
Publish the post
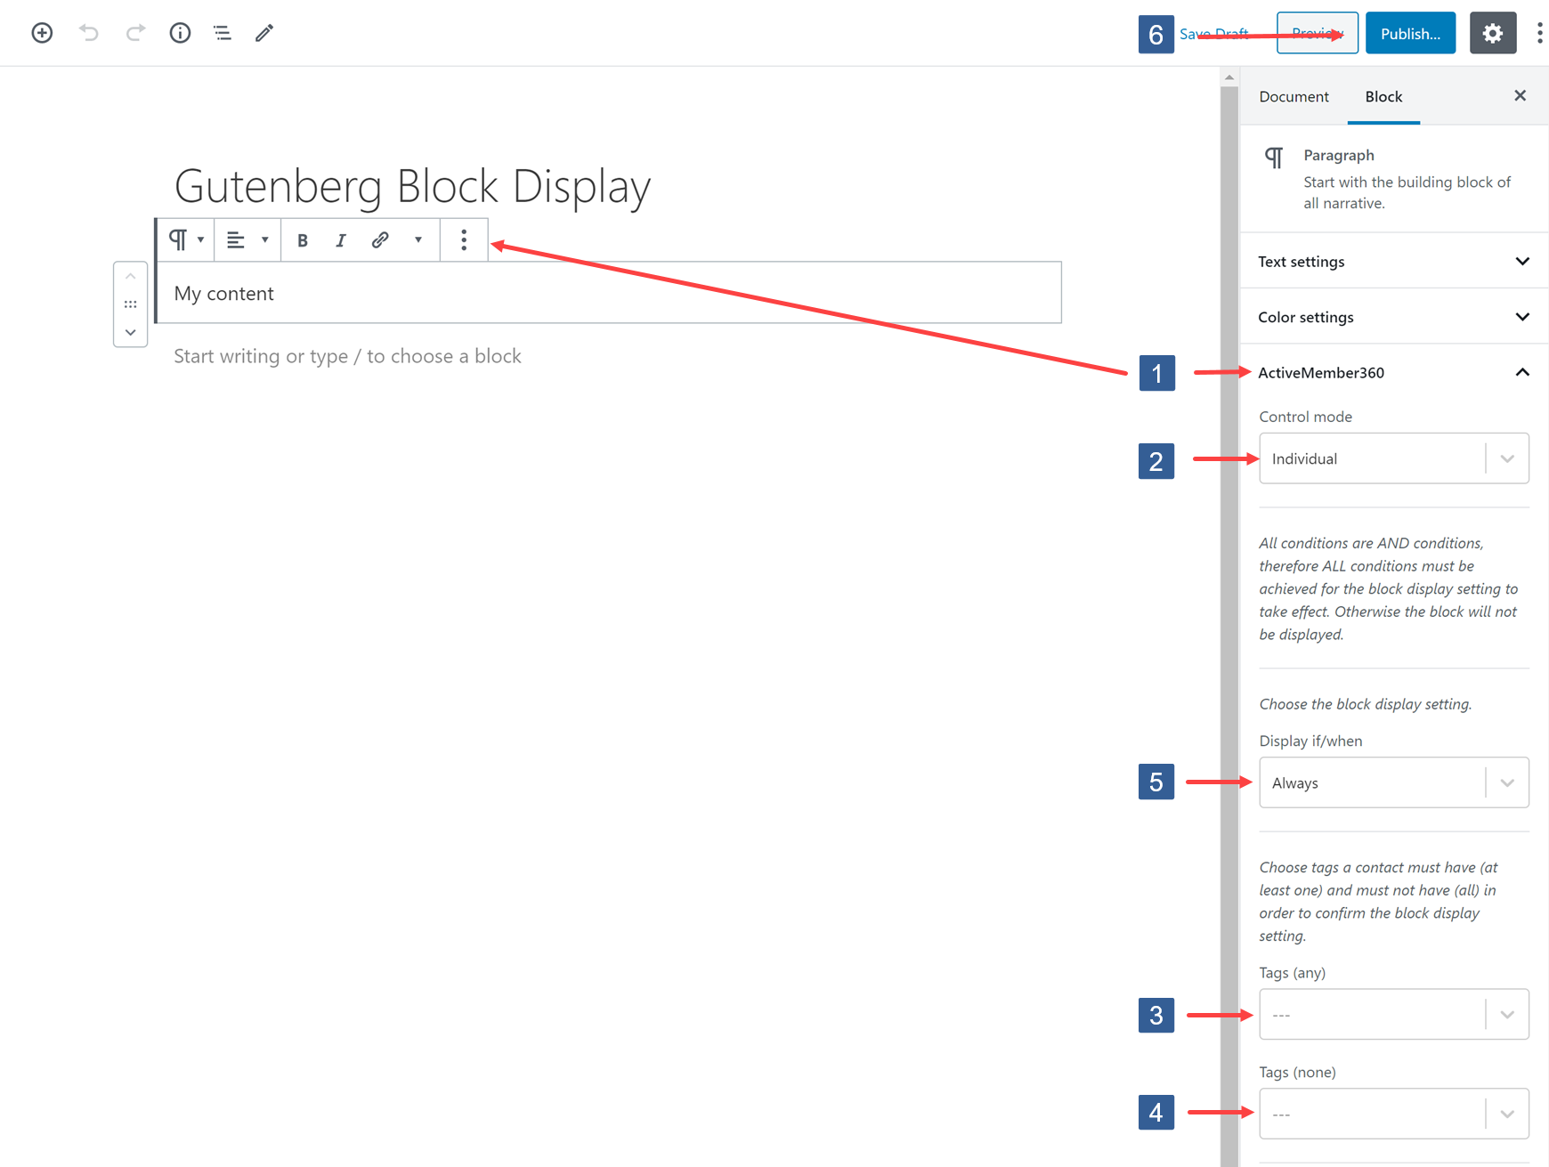[x=1410, y=33]
